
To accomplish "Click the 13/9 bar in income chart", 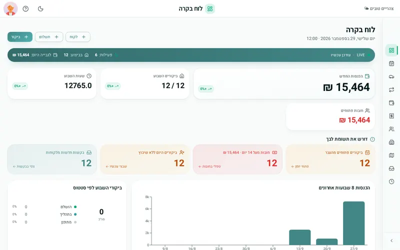I will [299, 237].
